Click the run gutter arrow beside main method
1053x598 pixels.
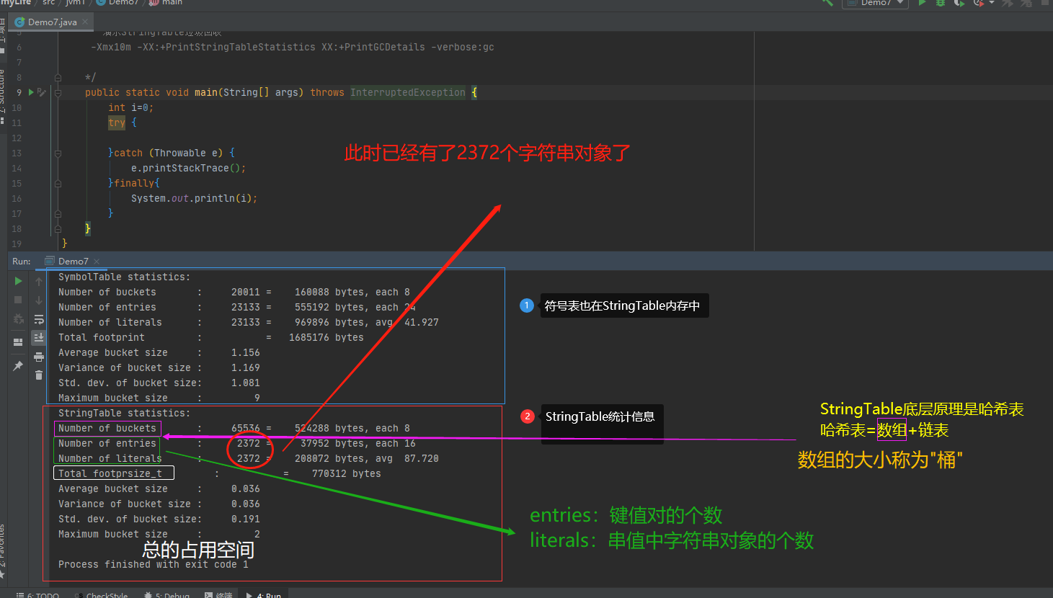[31, 92]
